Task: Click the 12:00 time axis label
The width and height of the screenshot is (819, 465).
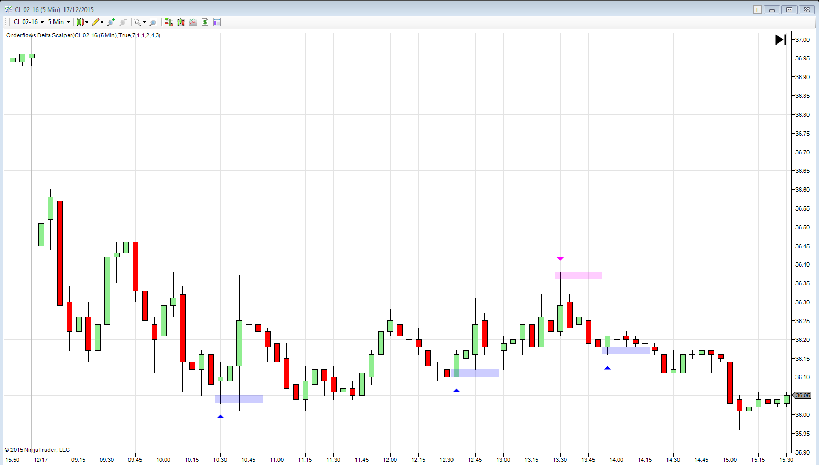Action: (390, 460)
